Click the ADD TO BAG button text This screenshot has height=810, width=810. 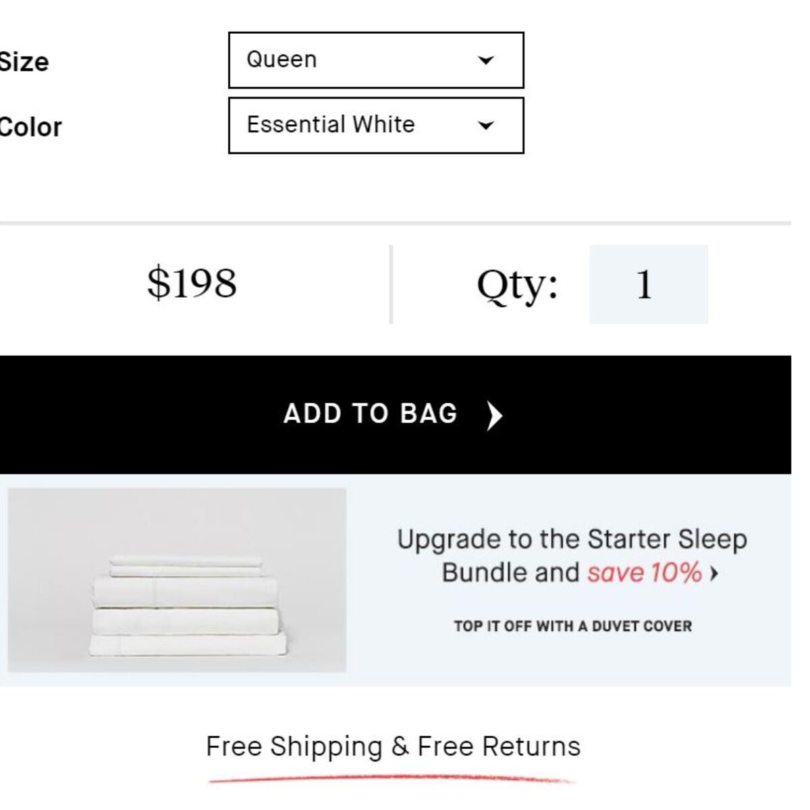371,414
